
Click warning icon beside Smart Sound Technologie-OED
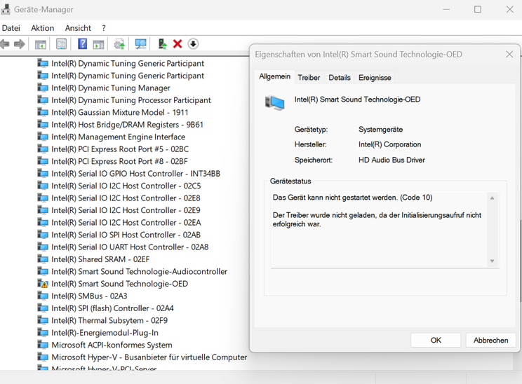coord(43,284)
